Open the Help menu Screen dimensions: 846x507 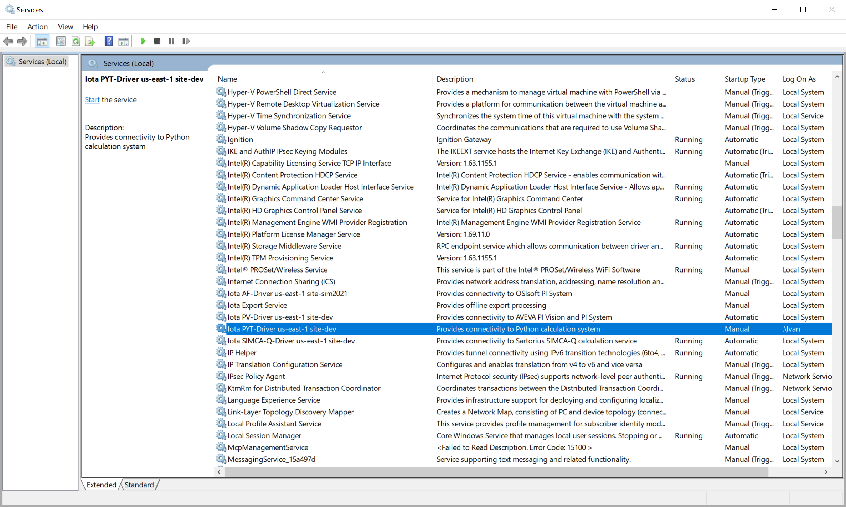[x=90, y=26]
